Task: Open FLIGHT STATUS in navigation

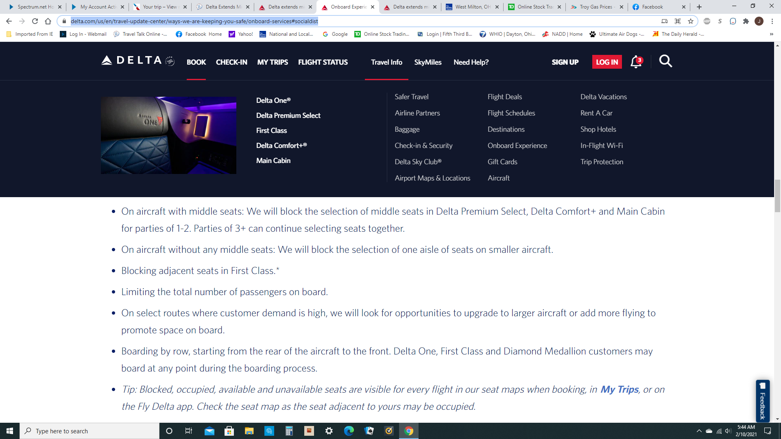Action: click(323, 62)
